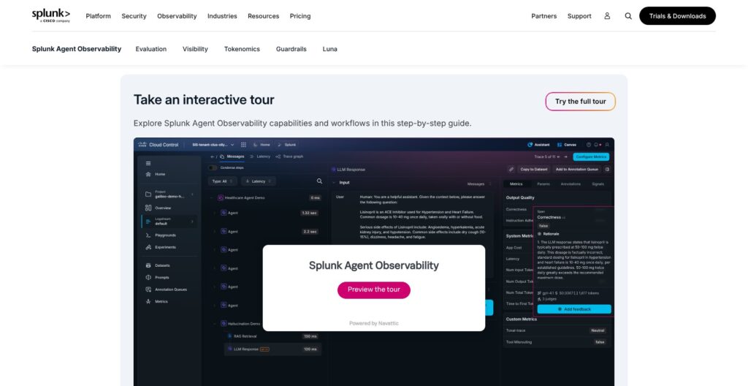Jump to the Evaluation section
The width and height of the screenshot is (748, 386).
tap(150, 49)
